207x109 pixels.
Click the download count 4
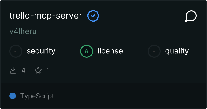(x=23, y=71)
